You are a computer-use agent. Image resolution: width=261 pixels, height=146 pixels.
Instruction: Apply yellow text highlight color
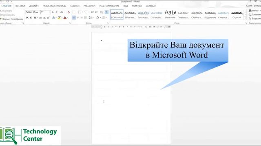tap(59, 17)
